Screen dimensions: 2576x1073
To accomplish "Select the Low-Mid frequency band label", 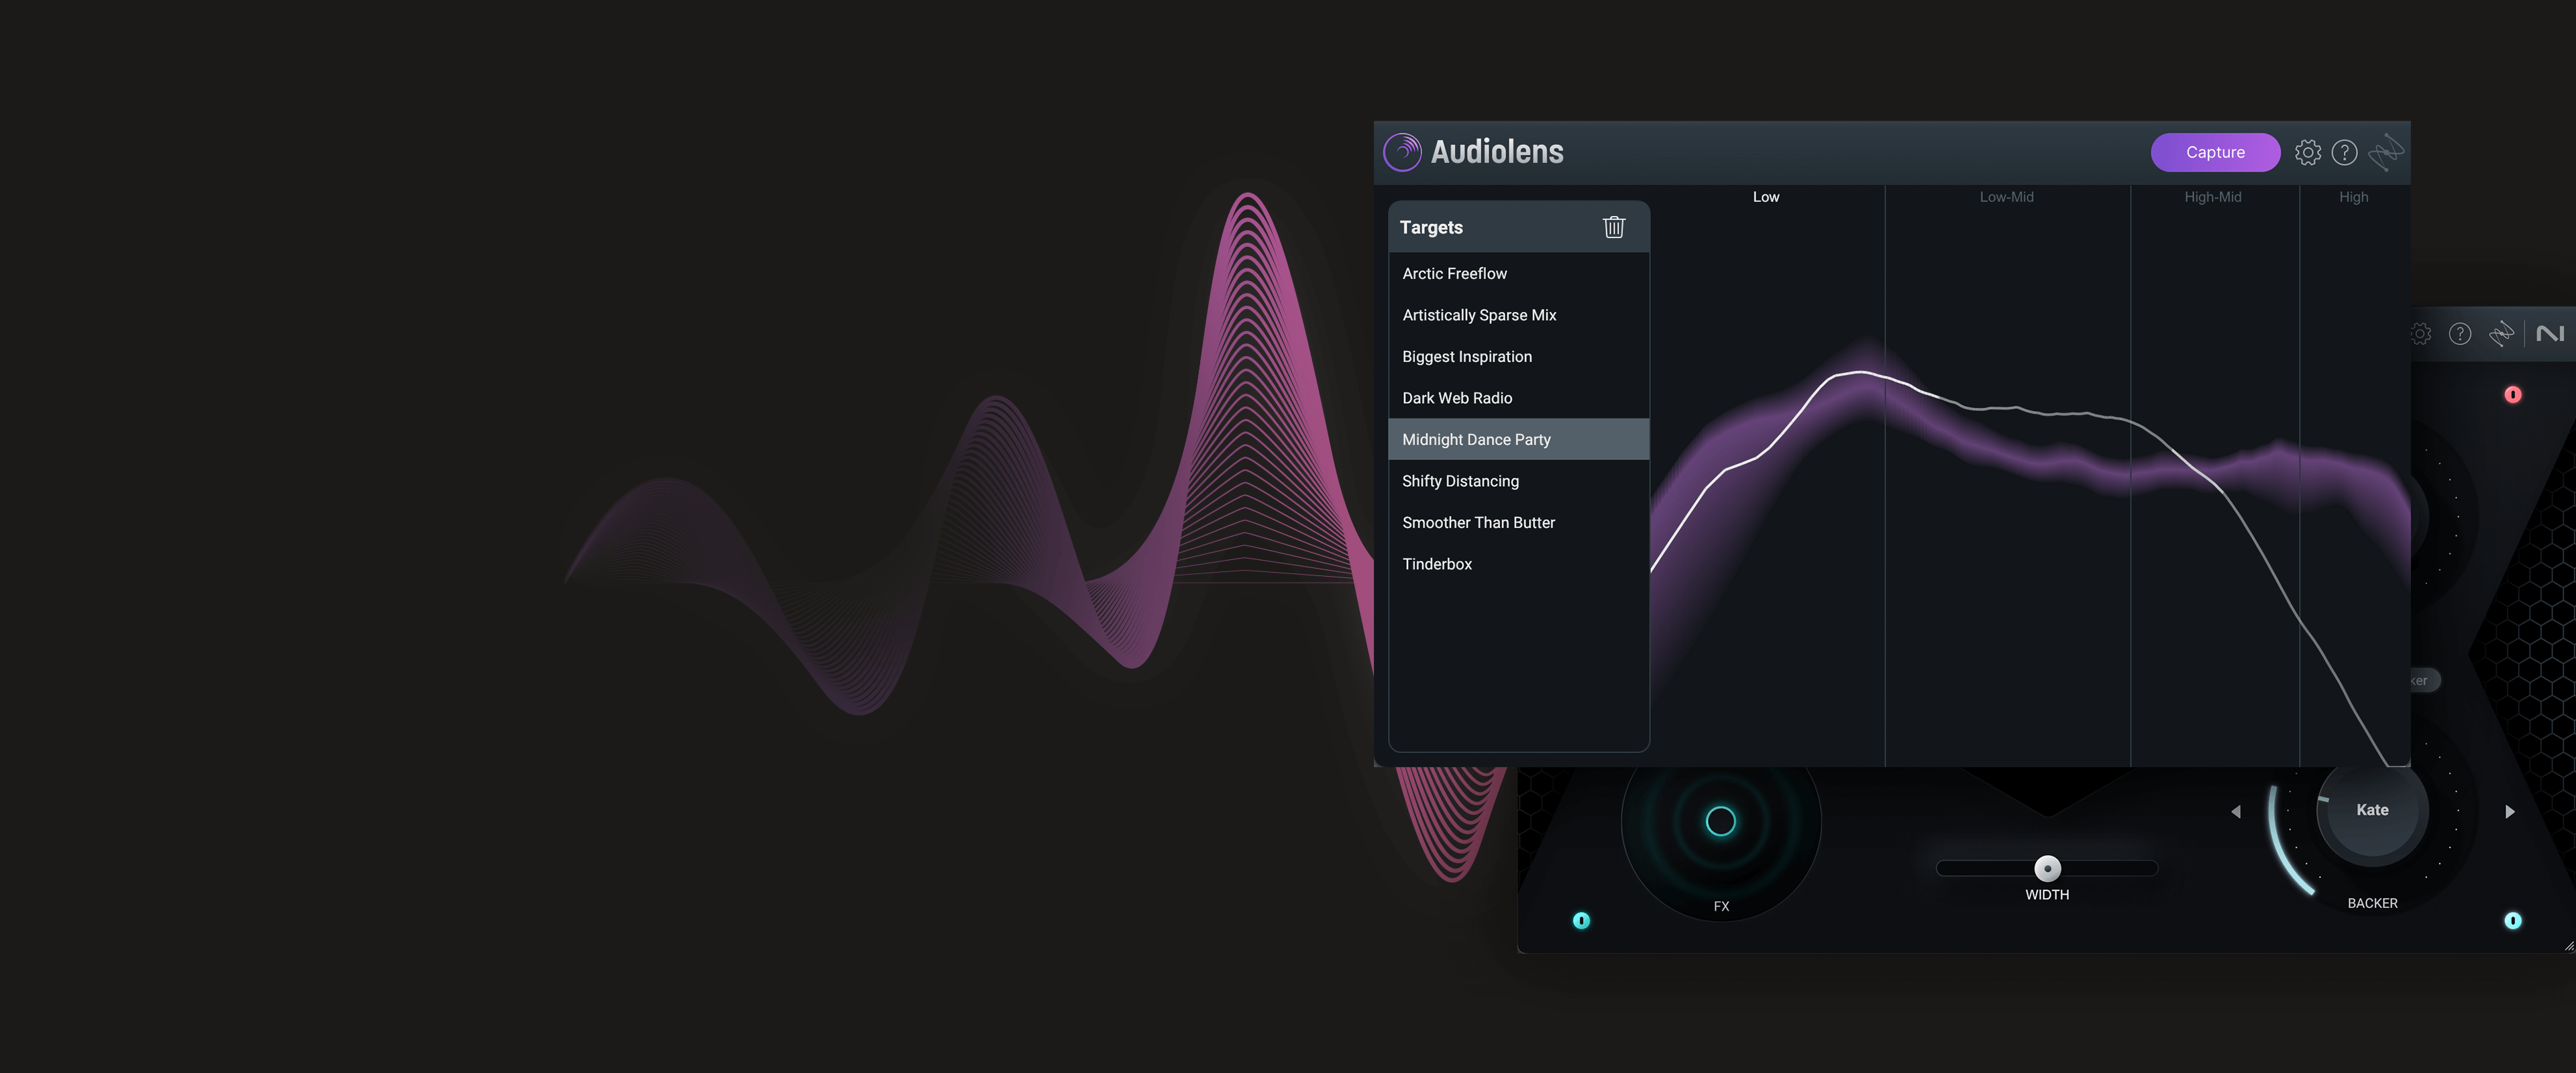I will [x=2006, y=197].
